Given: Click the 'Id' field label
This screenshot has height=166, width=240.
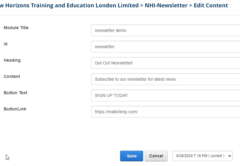Looking at the screenshot, I should click(6, 44).
